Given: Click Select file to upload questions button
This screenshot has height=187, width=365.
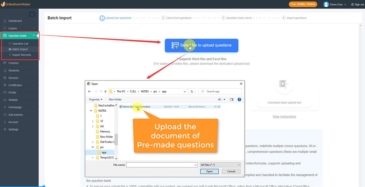Looking at the screenshot, I should (x=202, y=45).
